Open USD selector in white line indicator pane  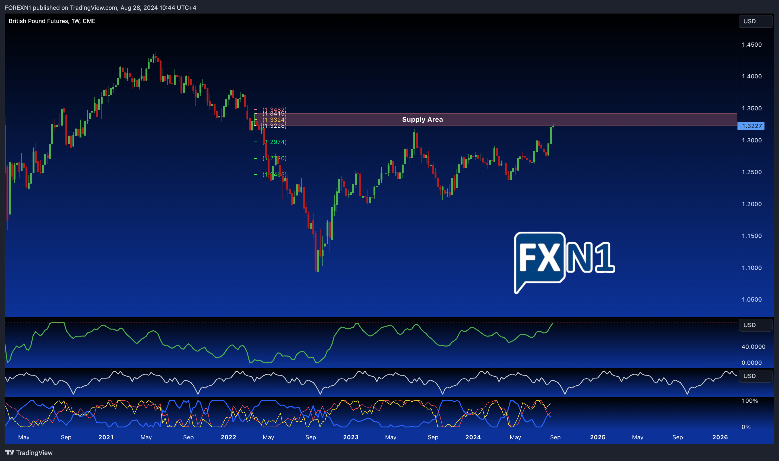pyautogui.click(x=755, y=376)
